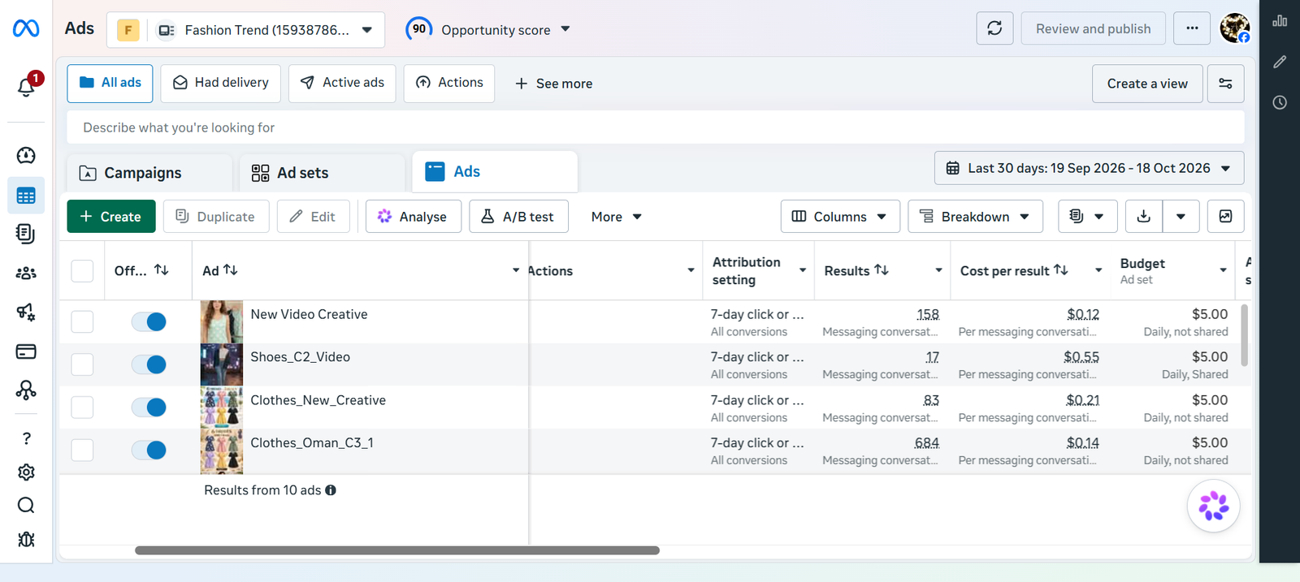Open filter settings sliders icon
Image resolution: width=1300 pixels, height=582 pixels.
(x=1225, y=84)
